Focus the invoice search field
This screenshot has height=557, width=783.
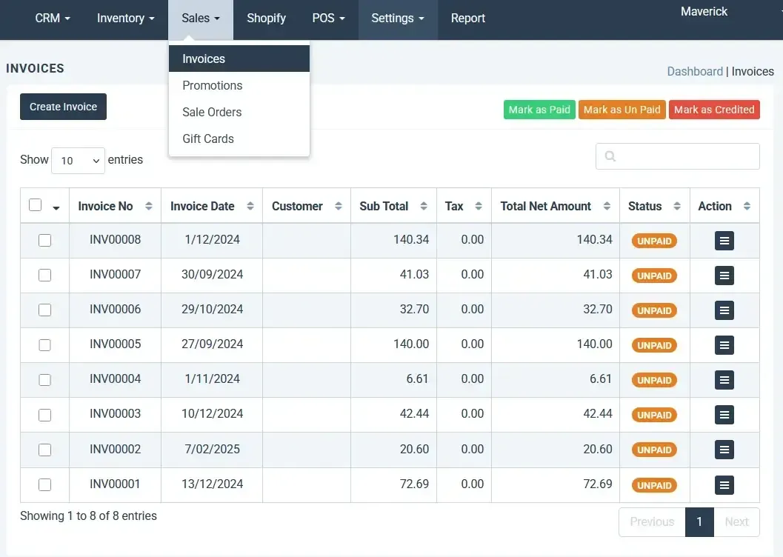click(678, 156)
